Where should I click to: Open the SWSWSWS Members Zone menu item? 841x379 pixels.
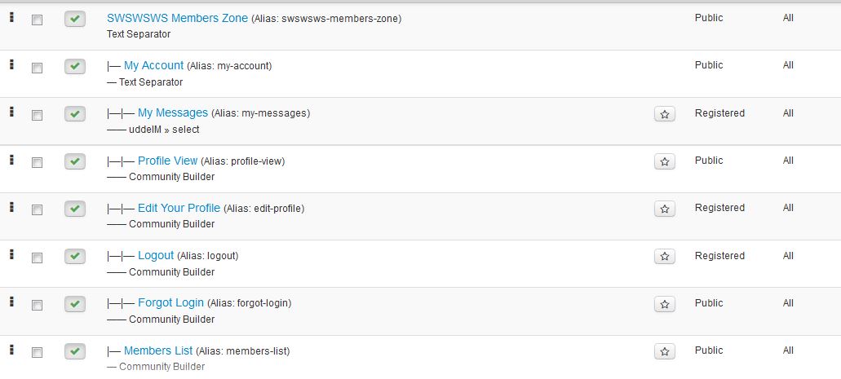click(178, 18)
